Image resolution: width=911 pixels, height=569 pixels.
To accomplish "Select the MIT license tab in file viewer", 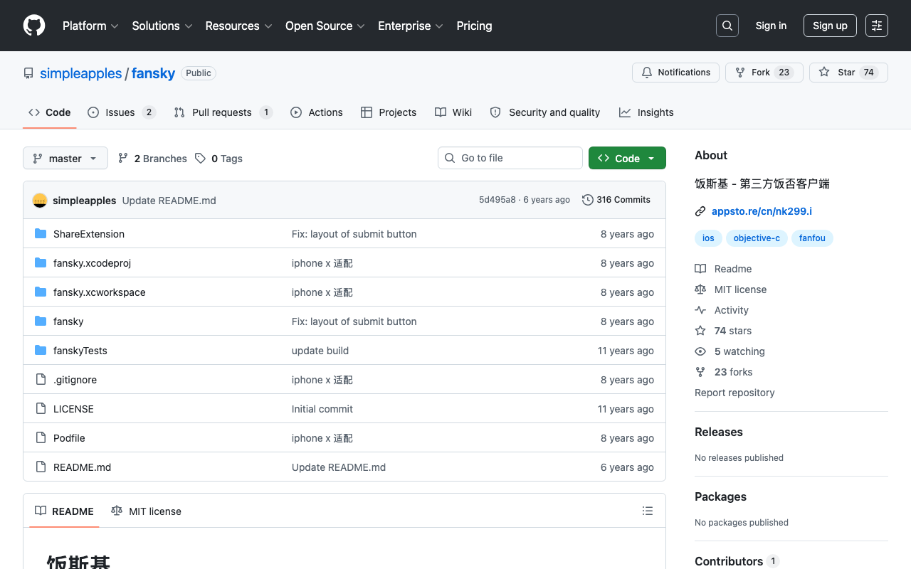I will (146, 511).
